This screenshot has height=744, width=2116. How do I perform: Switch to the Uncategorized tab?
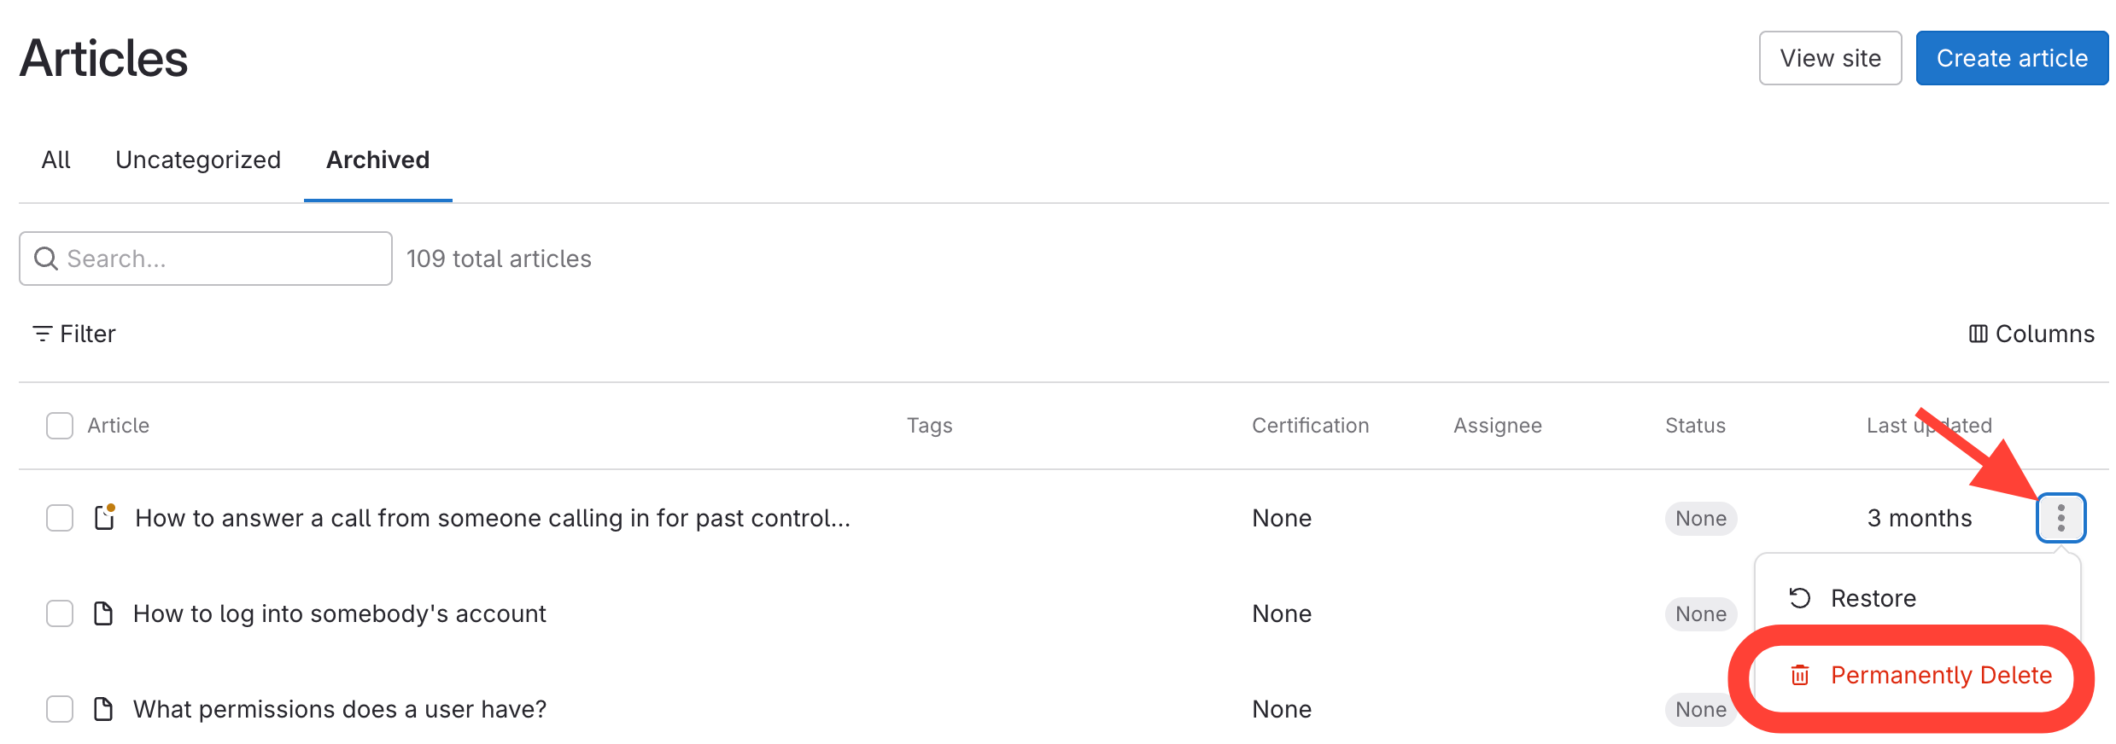pyautogui.click(x=198, y=160)
